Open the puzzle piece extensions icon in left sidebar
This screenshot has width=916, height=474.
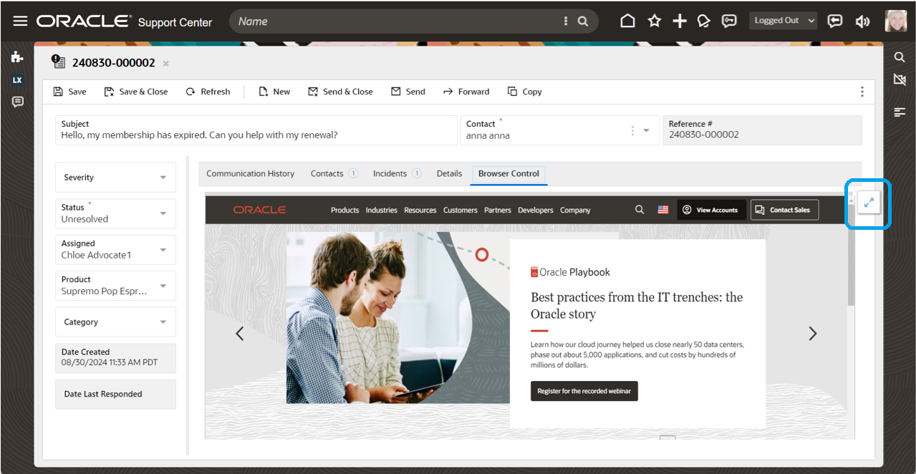18,57
